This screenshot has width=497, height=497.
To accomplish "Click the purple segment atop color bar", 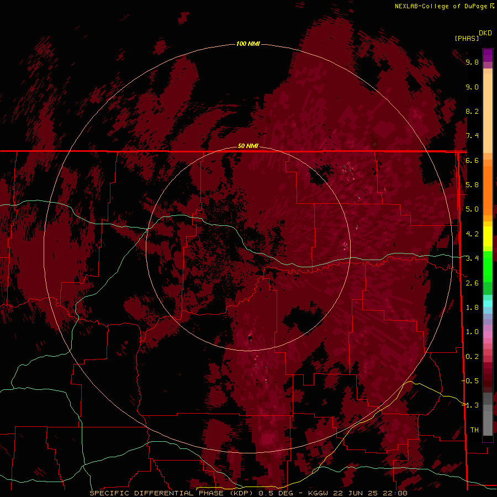I will pyautogui.click(x=488, y=56).
